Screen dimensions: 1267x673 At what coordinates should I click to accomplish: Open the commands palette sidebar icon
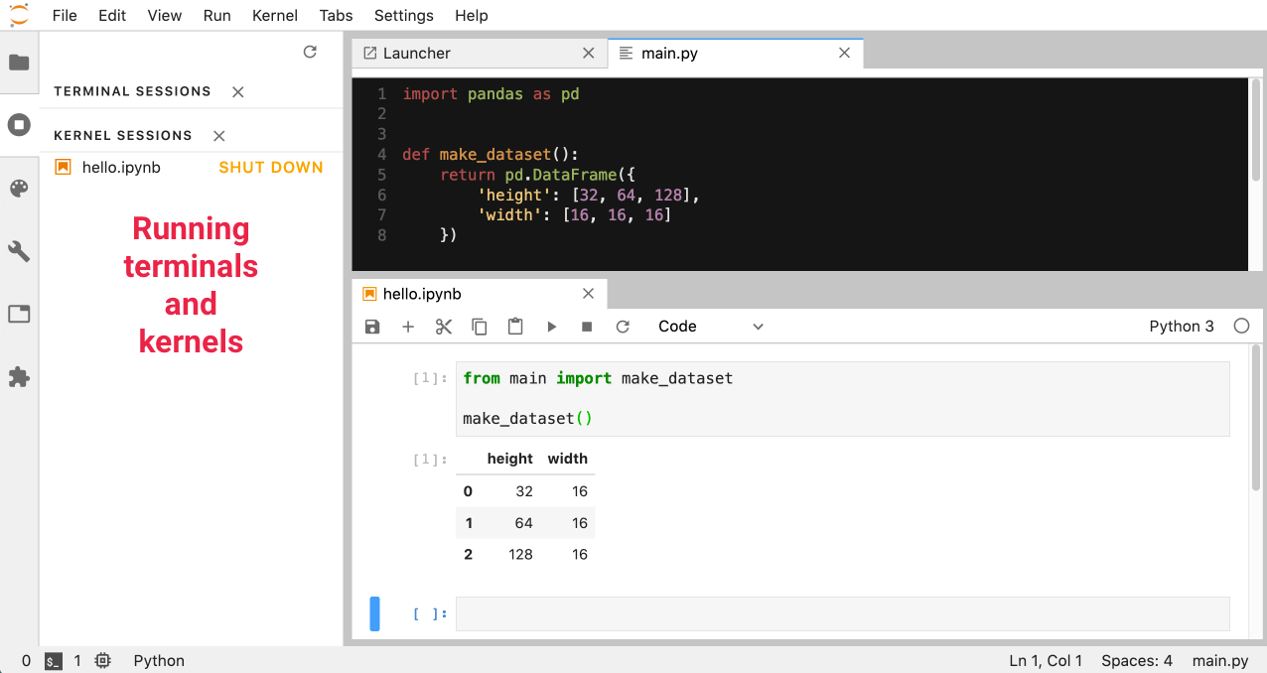[x=19, y=189]
